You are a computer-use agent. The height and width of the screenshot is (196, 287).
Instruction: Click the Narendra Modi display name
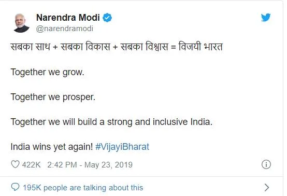point(68,18)
